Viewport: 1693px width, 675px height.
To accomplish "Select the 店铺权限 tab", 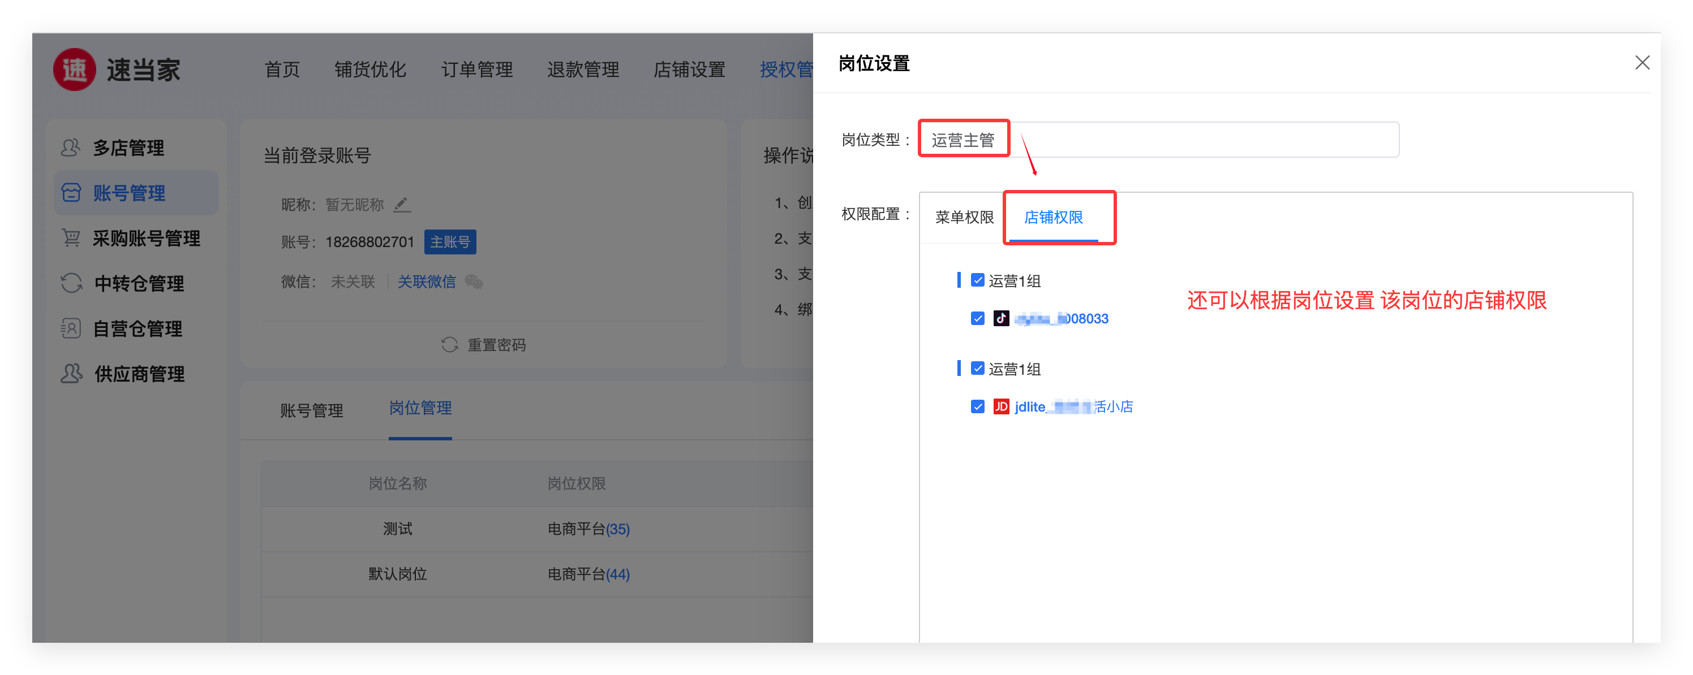I will click(1053, 217).
